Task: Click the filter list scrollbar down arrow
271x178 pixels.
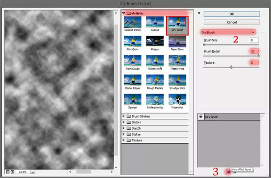Action: (191, 172)
